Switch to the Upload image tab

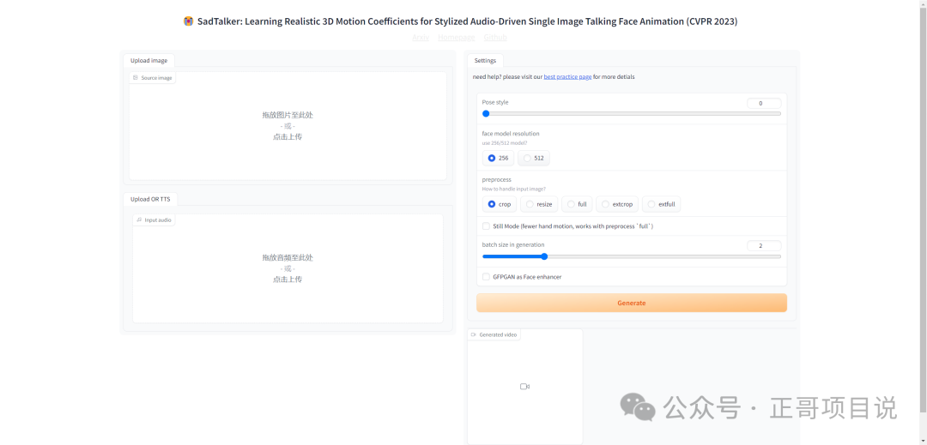click(x=148, y=61)
